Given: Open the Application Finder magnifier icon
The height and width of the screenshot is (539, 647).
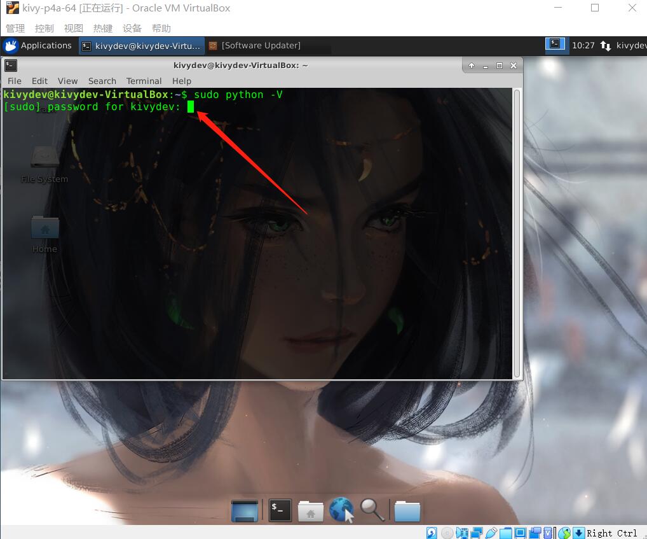Looking at the screenshot, I should pyautogui.click(x=372, y=510).
